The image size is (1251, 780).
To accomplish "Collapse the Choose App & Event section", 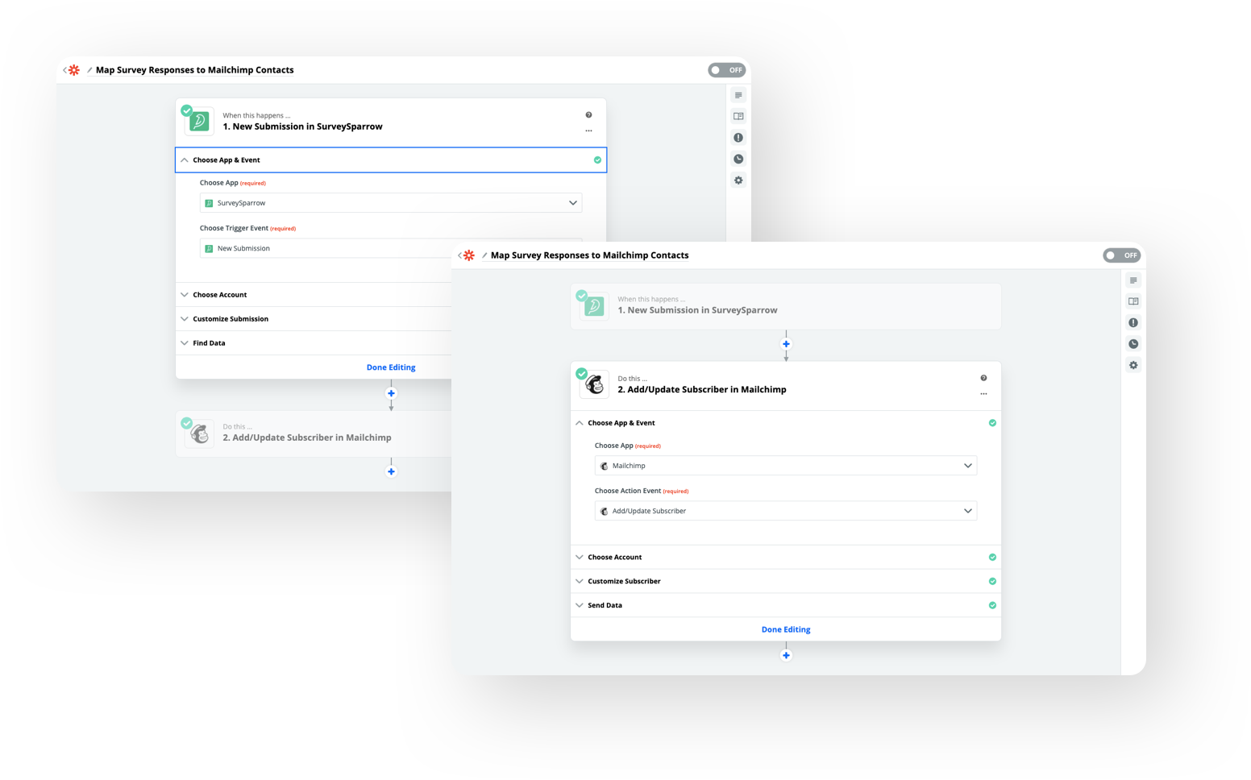I will 579,422.
